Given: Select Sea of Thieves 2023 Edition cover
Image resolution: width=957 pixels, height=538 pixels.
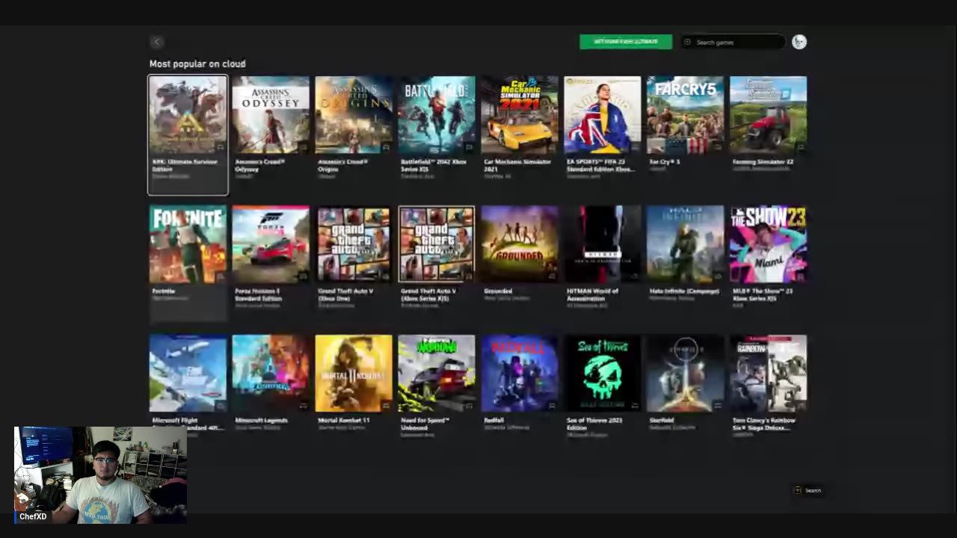Looking at the screenshot, I should (603, 373).
